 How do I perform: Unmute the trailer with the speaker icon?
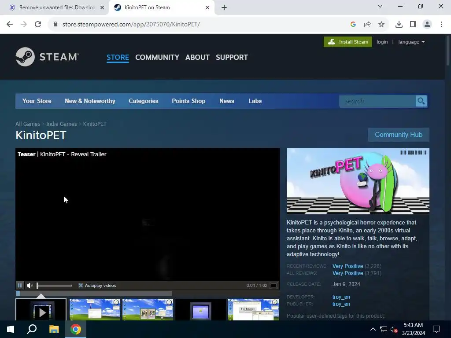30,285
